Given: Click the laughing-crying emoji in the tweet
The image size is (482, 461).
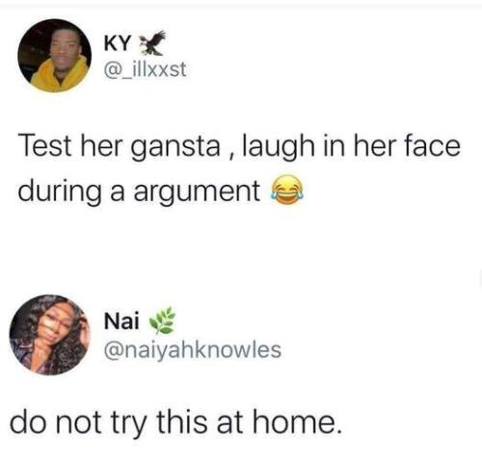Looking at the screenshot, I should (288, 190).
